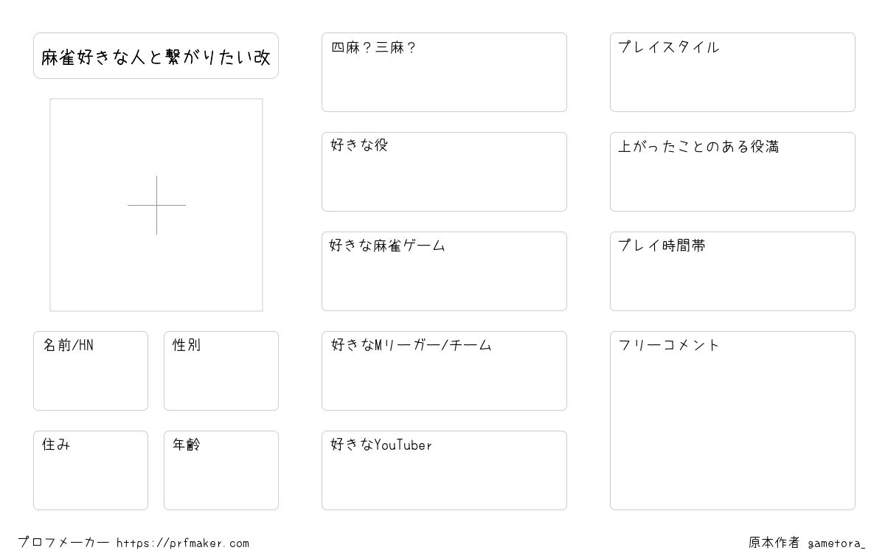
Task: Select the 四麻？三麻？ answer box
Action: click(444, 72)
